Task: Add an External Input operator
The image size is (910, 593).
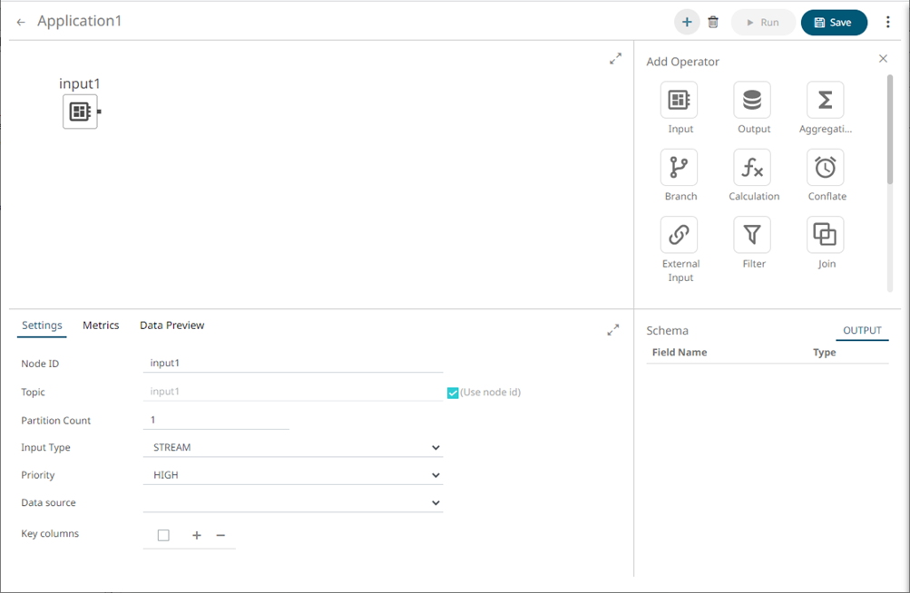Action: tap(680, 235)
